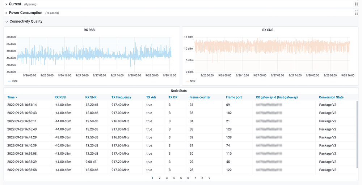Open the RX SNR panel title menu
Image resolution: width=362 pixels, height=185 pixels.
click(x=268, y=30)
